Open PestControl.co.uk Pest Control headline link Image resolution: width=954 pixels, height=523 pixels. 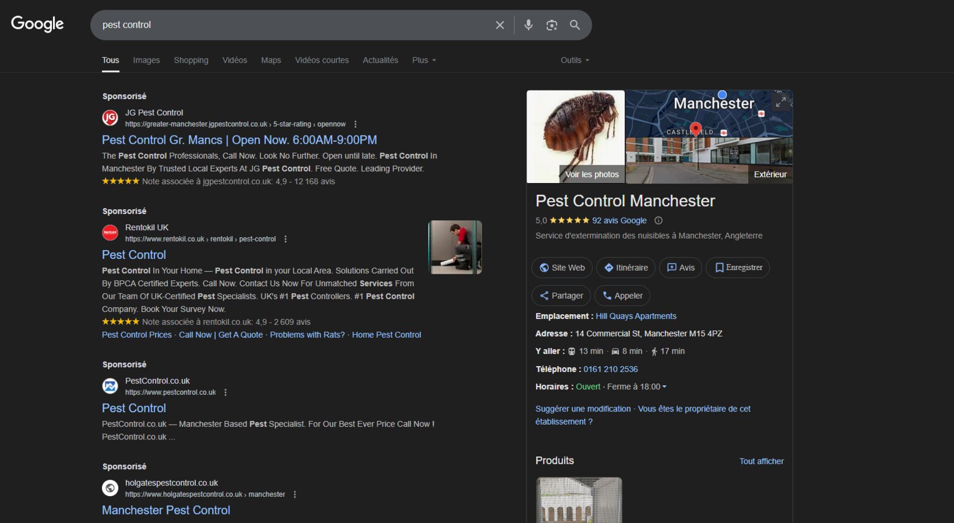(134, 408)
